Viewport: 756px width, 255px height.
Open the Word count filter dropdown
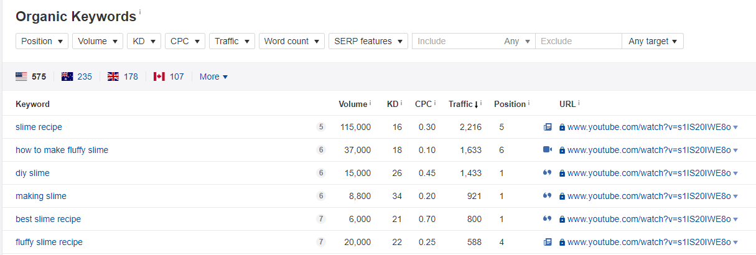[x=291, y=41]
